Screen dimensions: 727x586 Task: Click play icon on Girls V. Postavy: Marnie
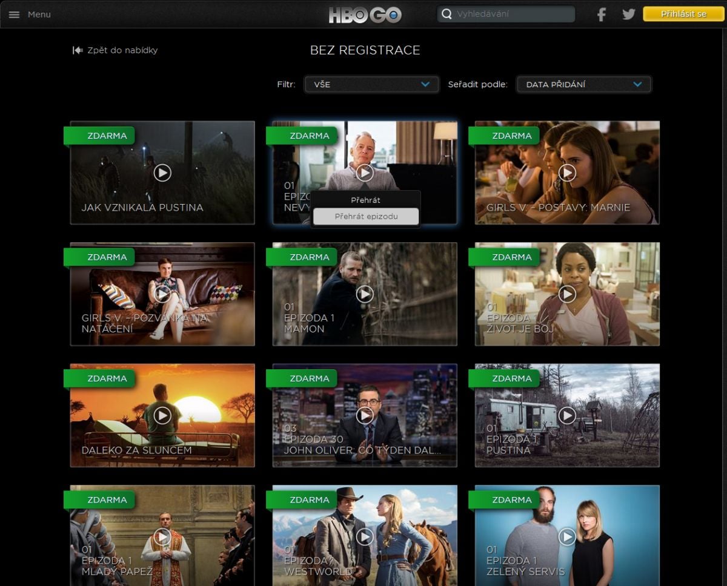567,173
